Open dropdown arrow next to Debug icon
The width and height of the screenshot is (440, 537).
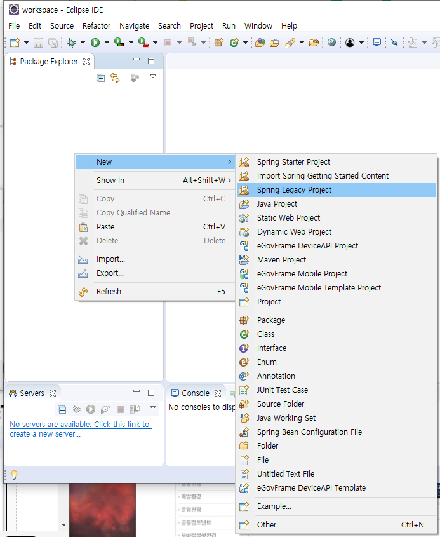tap(83, 43)
